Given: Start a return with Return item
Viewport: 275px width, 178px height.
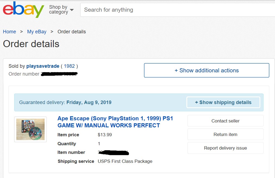Looking at the screenshot, I should click(225, 134).
